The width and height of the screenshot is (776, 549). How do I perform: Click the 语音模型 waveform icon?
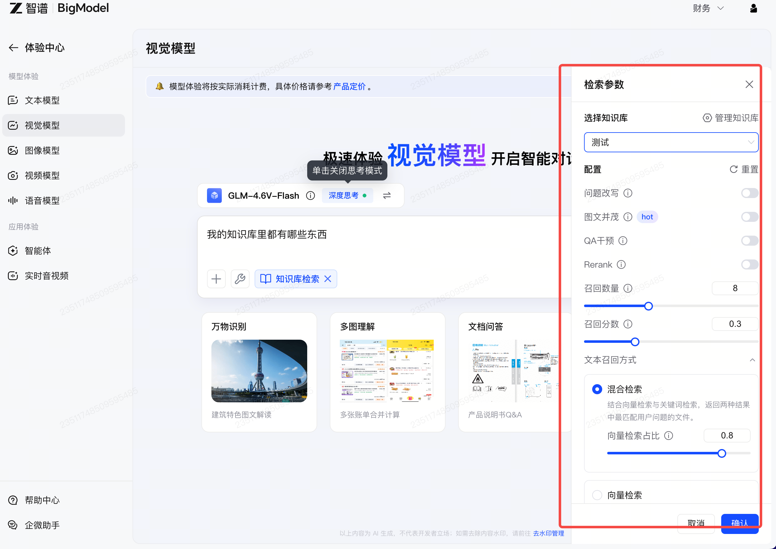click(x=13, y=201)
